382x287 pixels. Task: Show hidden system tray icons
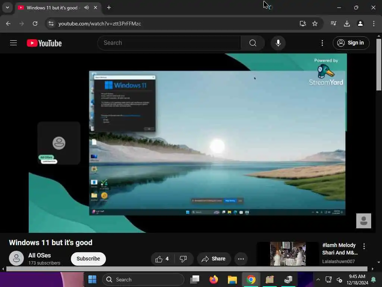[x=318, y=280]
